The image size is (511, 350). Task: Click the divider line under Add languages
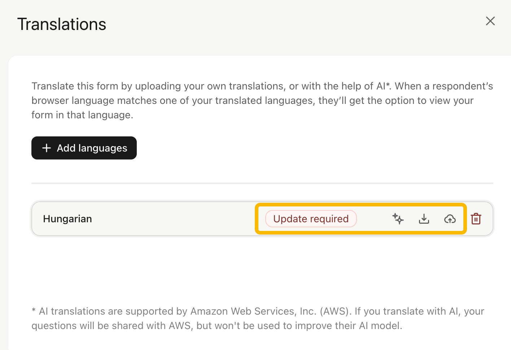[x=262, y=183]
